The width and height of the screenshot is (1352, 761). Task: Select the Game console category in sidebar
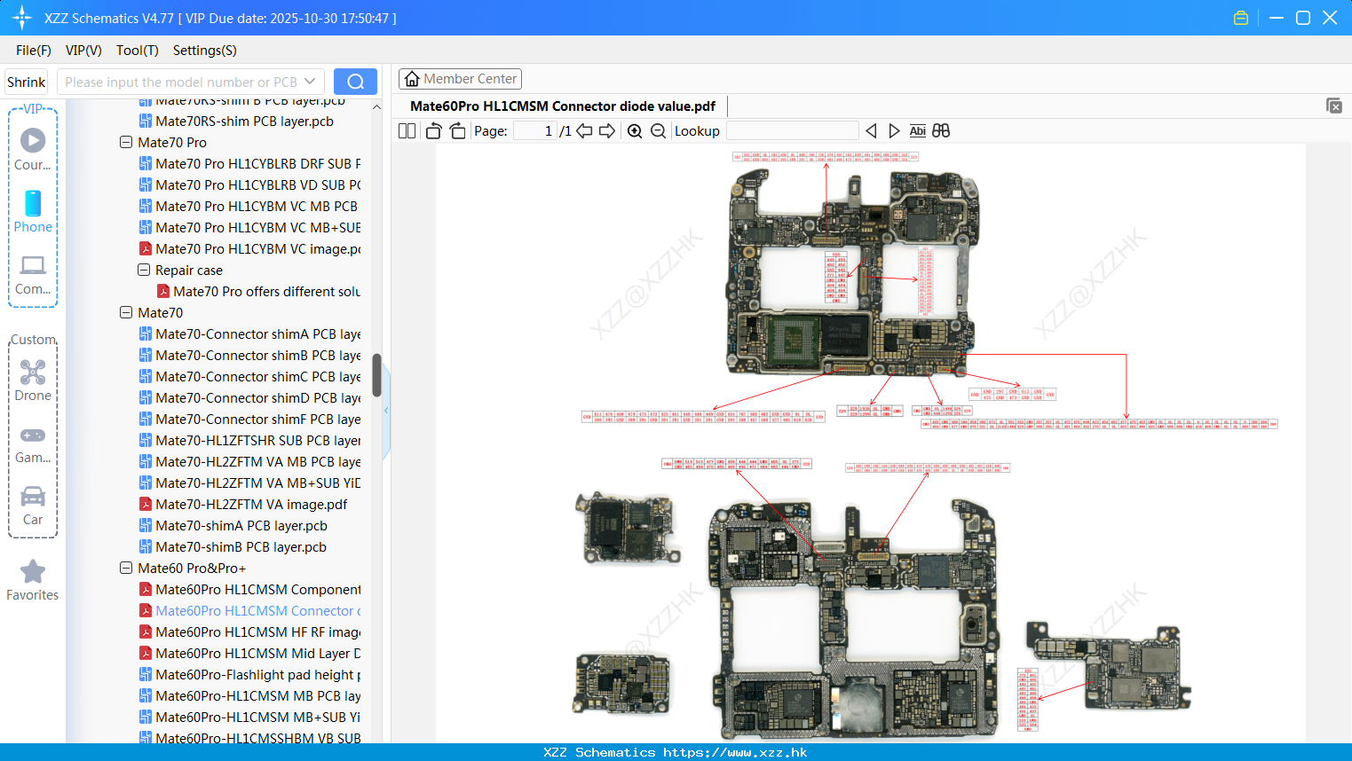click(x=33, y=443)
